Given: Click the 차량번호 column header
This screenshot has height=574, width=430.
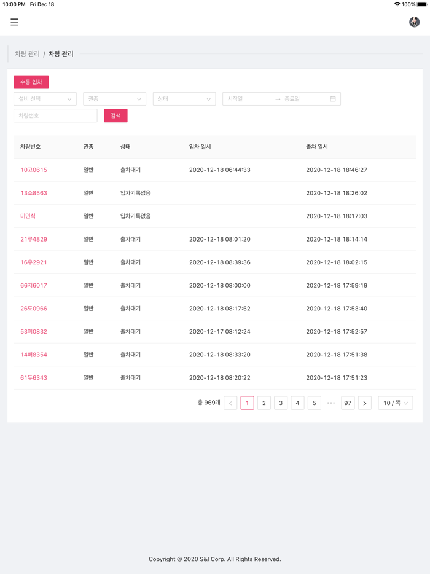Looking at the screenshot, I should tap(30, 147).
